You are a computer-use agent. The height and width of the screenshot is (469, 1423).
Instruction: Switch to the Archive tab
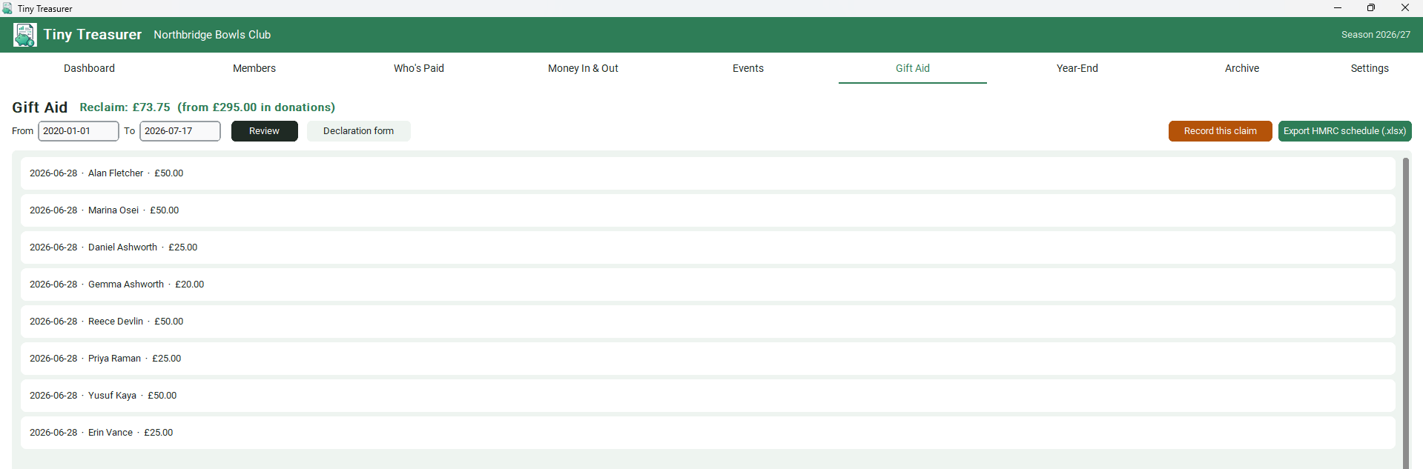point(1242,68)
